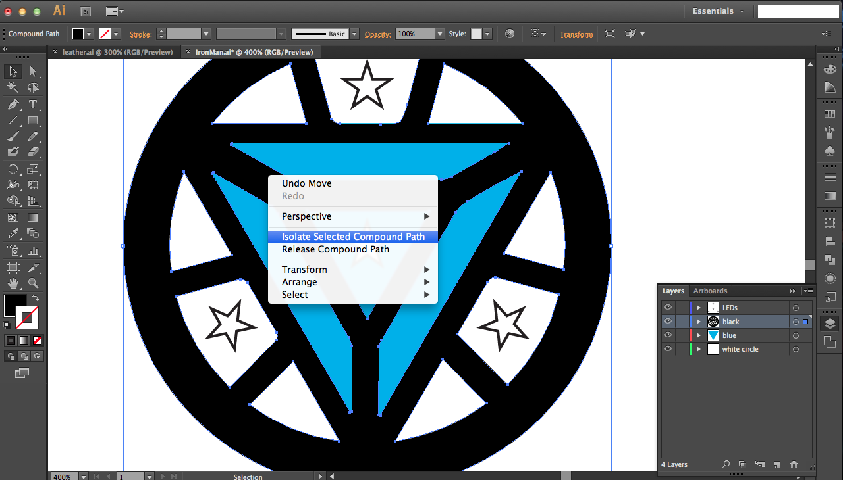
Task: Open the Basic brush definition dropdown
Action: click(x=354, y=34)
